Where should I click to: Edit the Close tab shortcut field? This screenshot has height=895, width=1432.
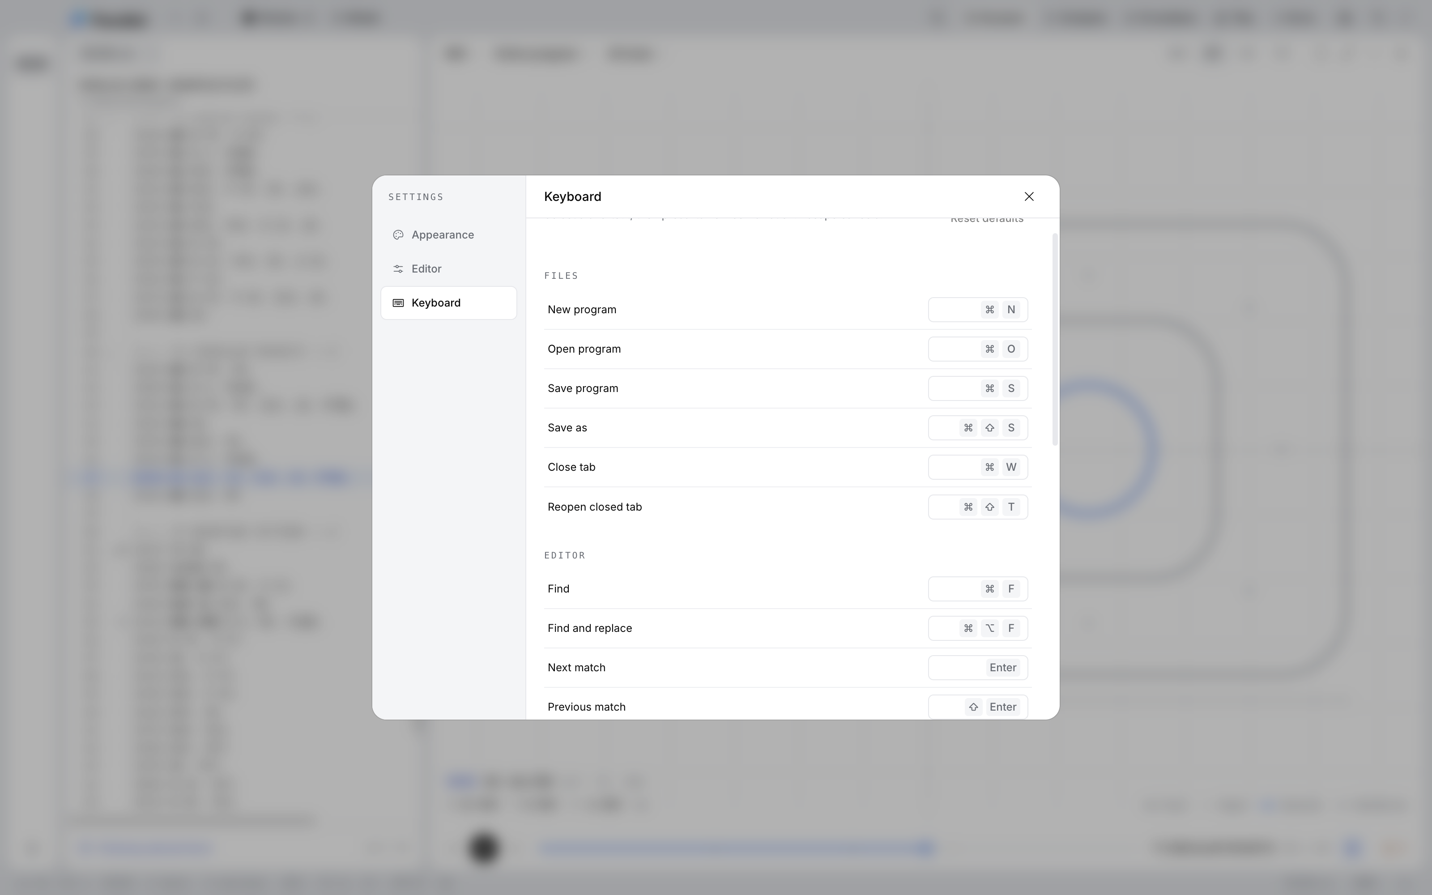pyautogui.click(x=978, y=467)
